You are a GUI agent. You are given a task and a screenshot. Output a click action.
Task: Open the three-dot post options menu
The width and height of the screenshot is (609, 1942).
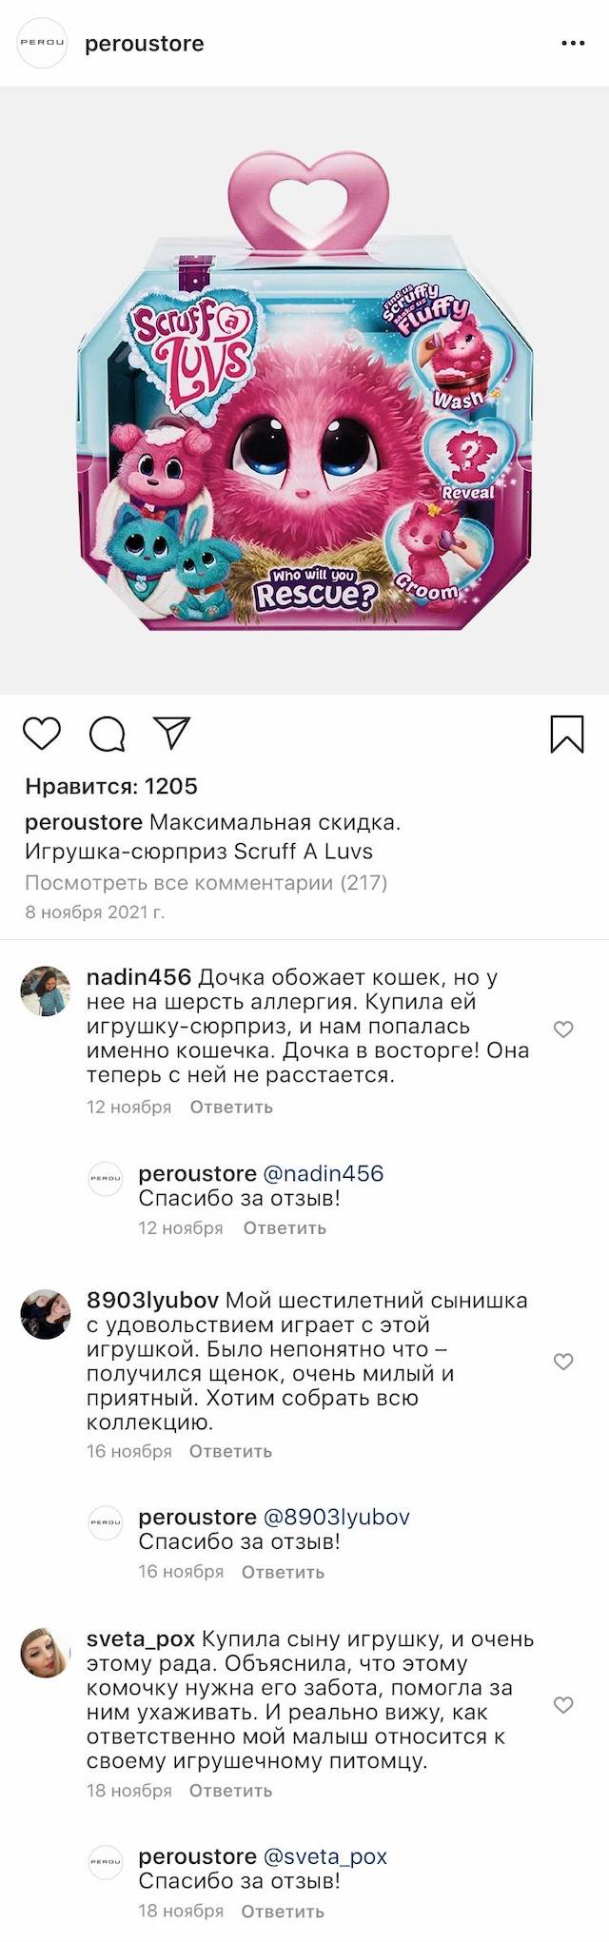pyautogui.click(x=573, y=44)
